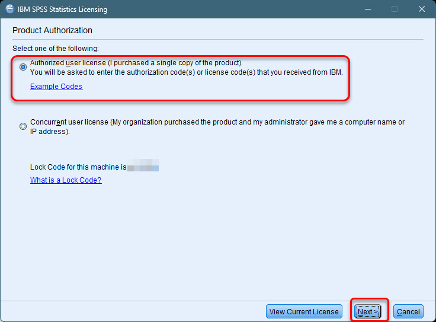This screenshot has width=436, height=322.
Task: Minimize the Licensing window
Action: tap(368, 9)
